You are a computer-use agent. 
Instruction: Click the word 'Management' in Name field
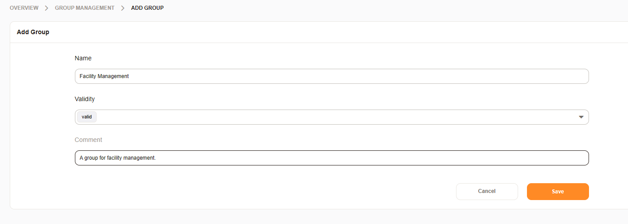(x=113, y=76)
